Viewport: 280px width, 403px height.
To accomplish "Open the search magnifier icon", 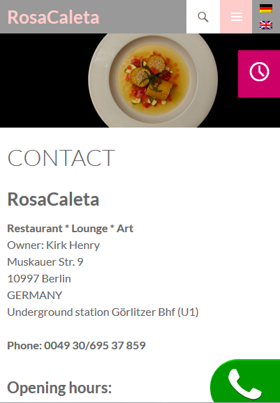I will [x=203, y=17].
